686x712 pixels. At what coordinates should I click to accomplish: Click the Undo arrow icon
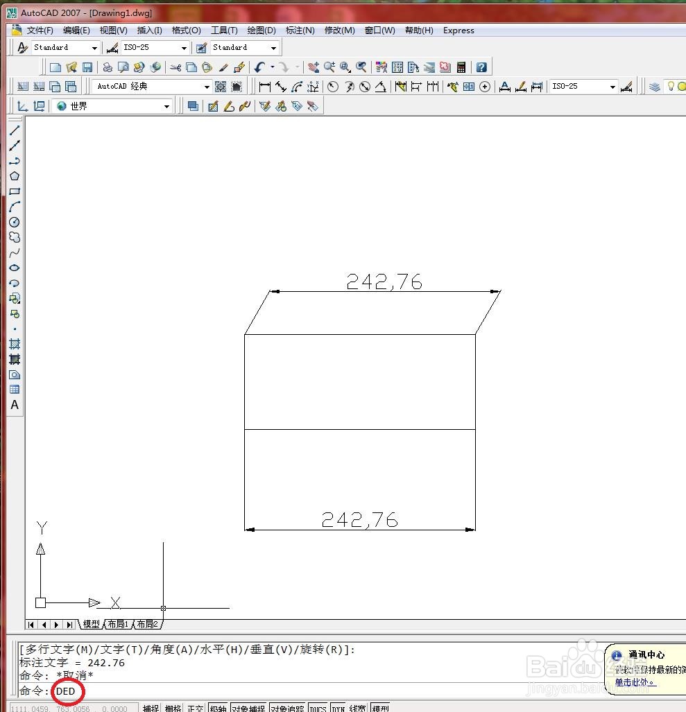point(259,68)
